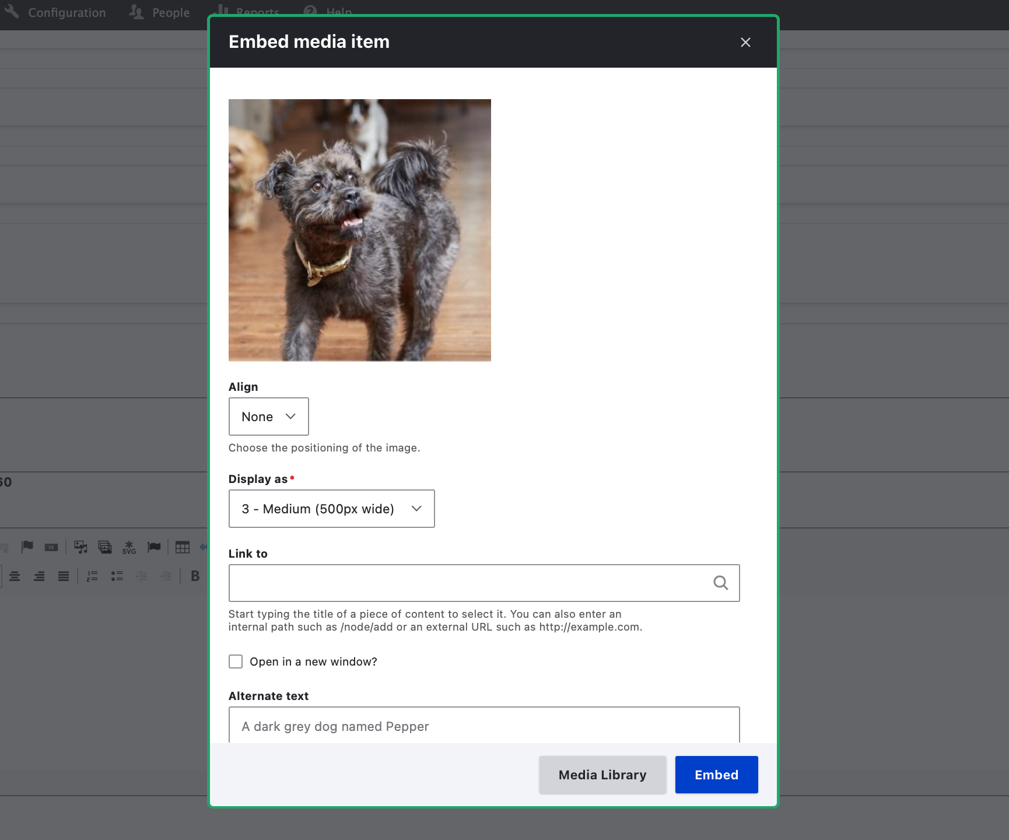Image resolution: width=1009 pixels, height=840 pixels.
Task: Click the Media Library button
Action: point(602,775)
